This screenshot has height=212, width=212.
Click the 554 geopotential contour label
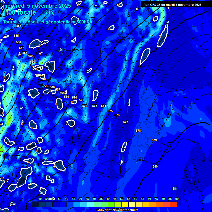[19, 26]
